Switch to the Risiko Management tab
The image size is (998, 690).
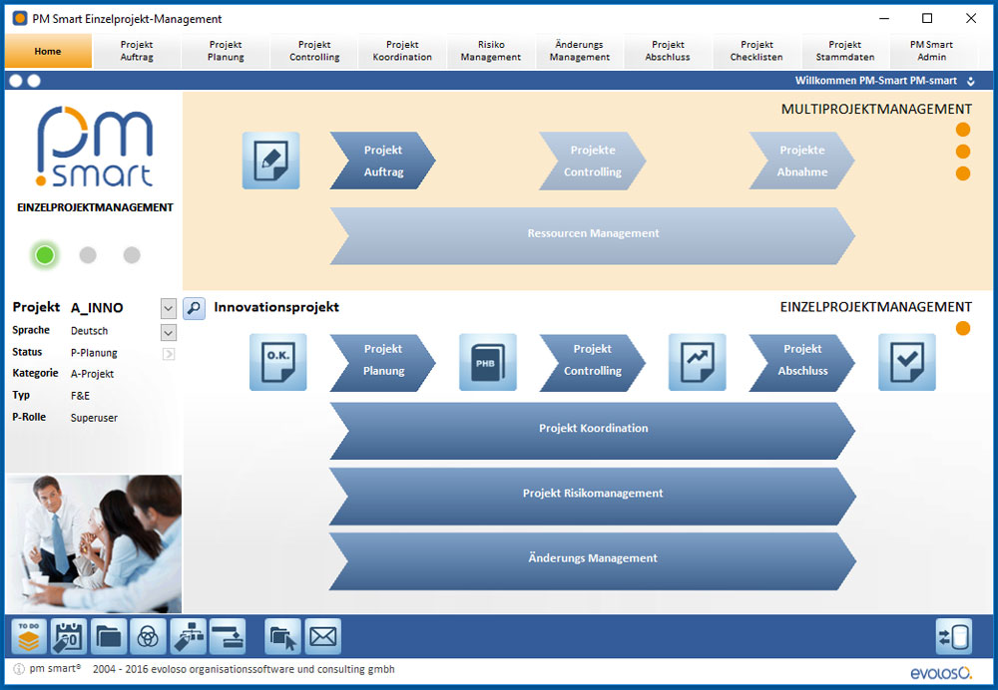(x=490, y=51)
